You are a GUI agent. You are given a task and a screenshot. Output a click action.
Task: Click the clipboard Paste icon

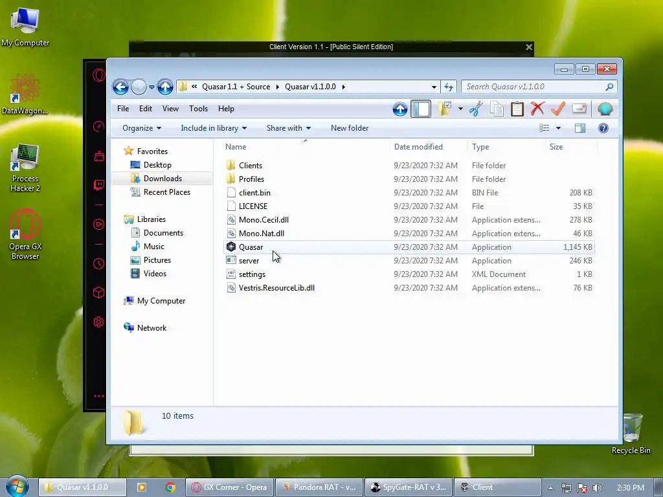click(517, 109)
